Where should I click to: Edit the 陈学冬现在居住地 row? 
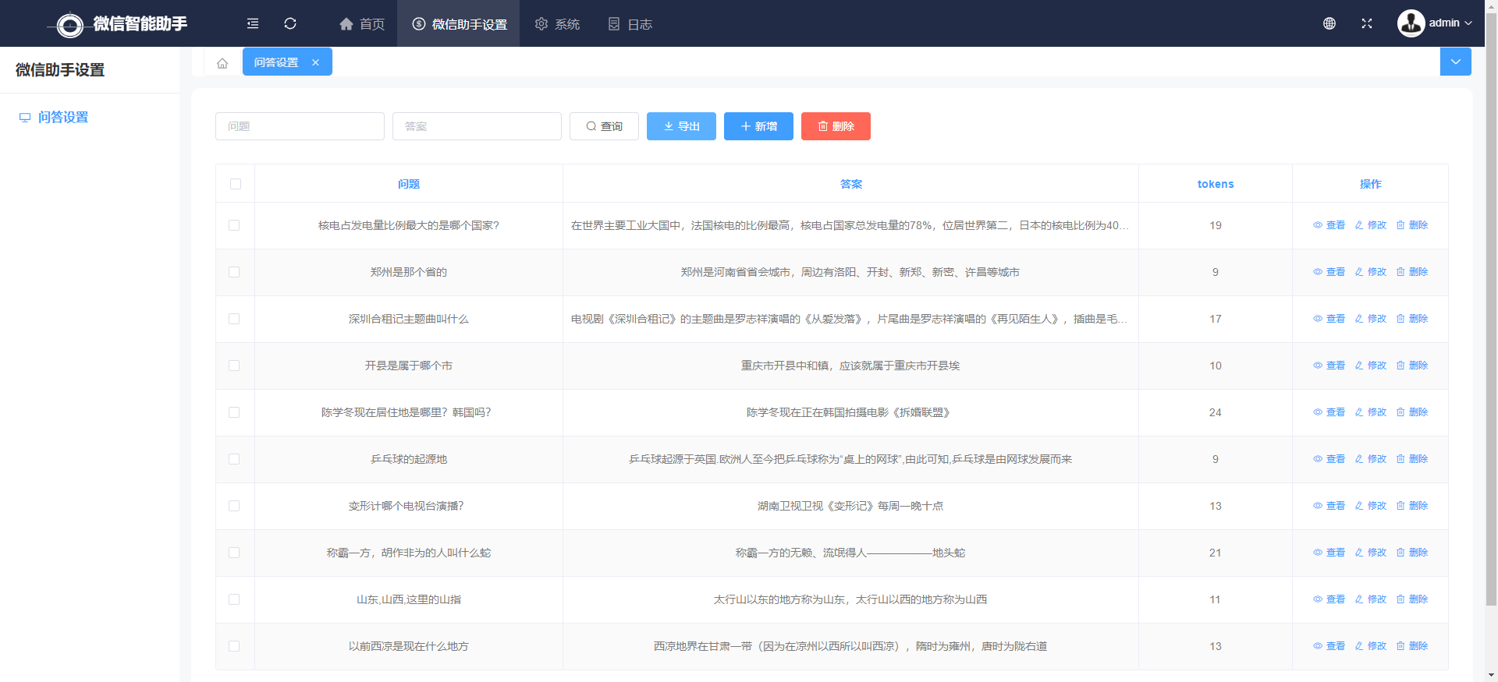point(1371,412)
